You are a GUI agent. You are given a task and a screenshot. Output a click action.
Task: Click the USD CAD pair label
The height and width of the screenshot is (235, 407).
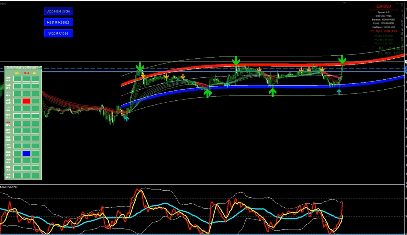[x=8, y=101]
